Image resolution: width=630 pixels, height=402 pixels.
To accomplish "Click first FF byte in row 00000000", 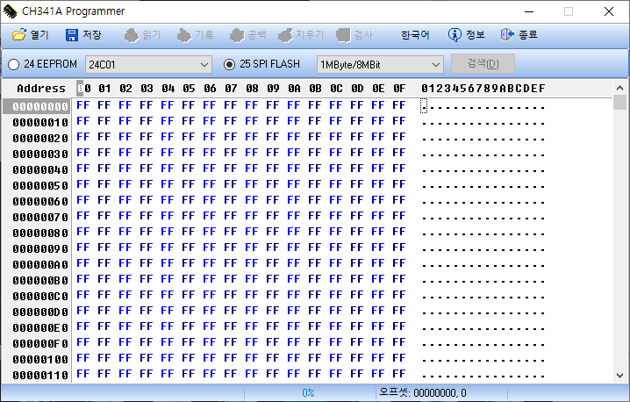I will point(83,105).
